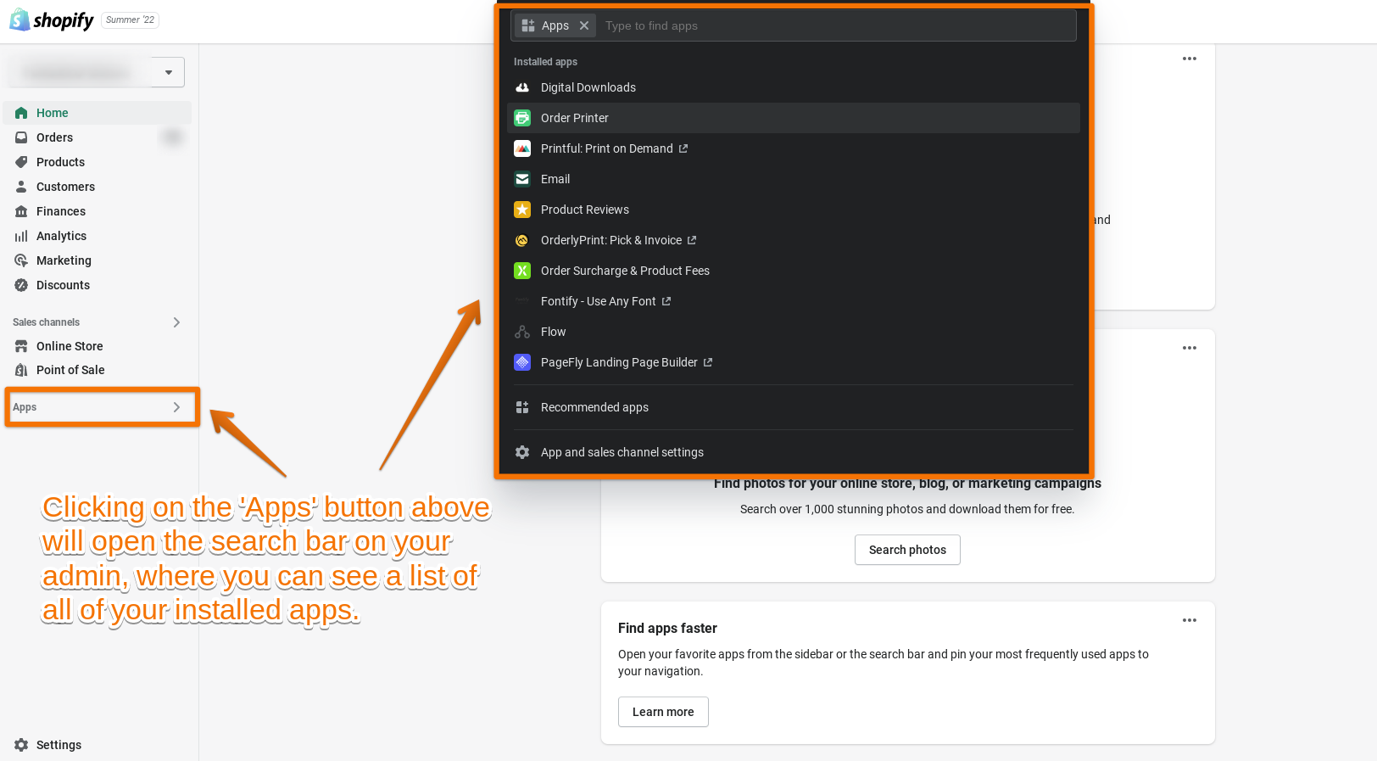Go to Discounts
The width and height of the screenshot is (1377, 761).
63,285
